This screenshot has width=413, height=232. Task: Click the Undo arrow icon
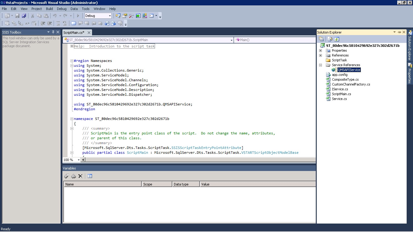coord(55,16)
